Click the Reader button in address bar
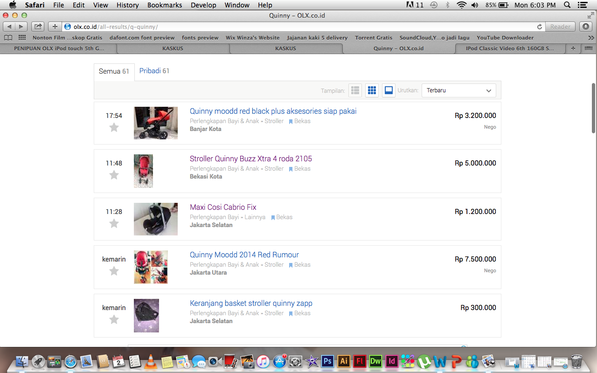This screenshot has width=597, height=373. 560,27
